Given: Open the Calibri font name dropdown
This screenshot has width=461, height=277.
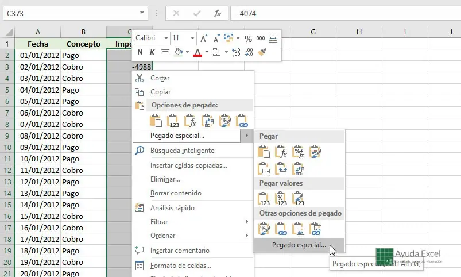Looking at the screenshot, I should (166, 39).
